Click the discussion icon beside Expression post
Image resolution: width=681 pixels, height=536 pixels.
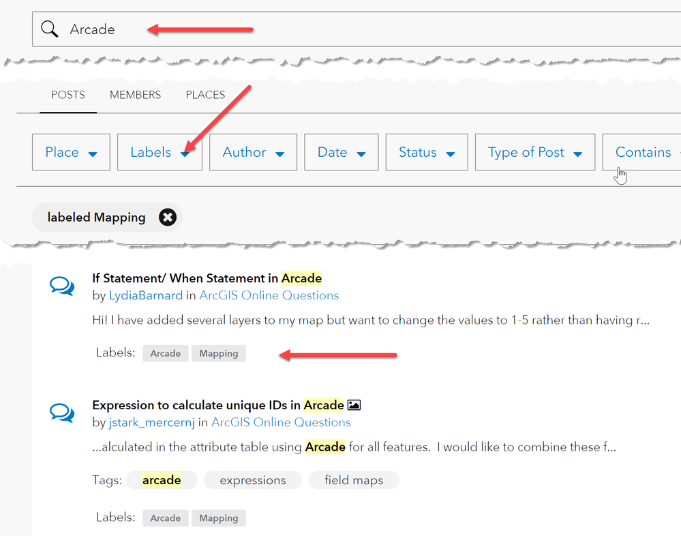point(61,413)
